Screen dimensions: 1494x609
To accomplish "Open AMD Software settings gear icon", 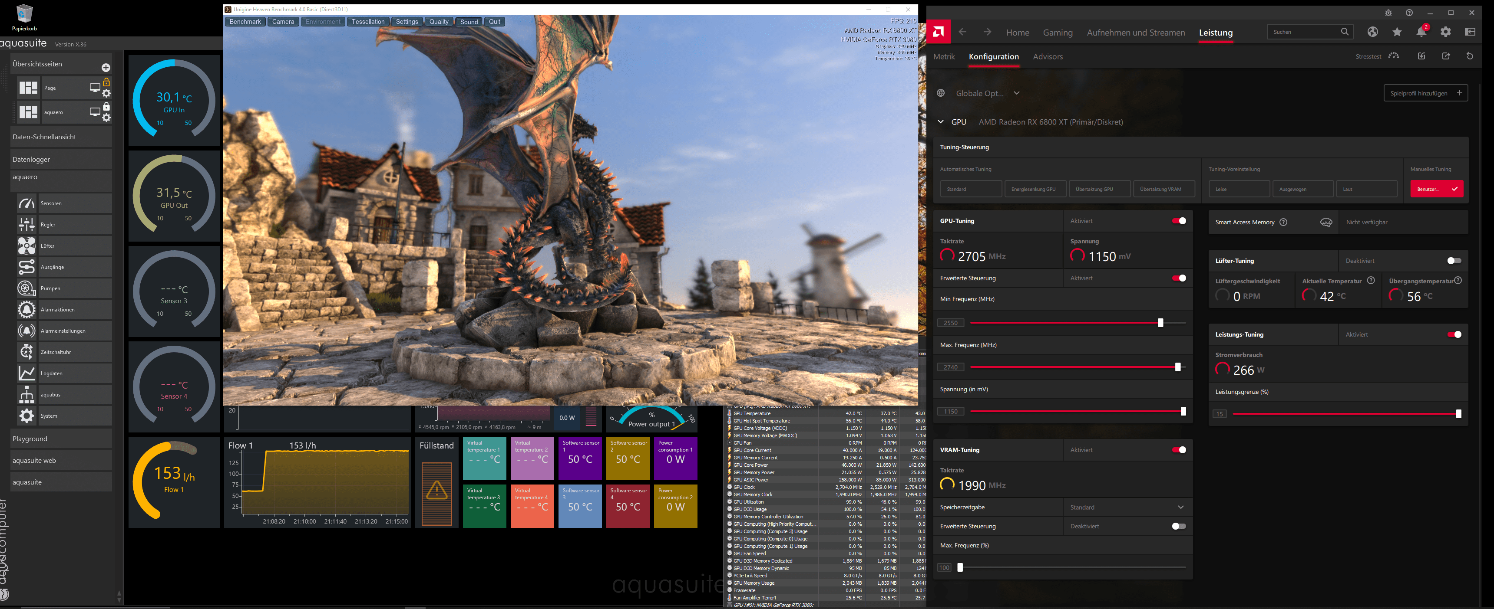I will pos(1445,33).
